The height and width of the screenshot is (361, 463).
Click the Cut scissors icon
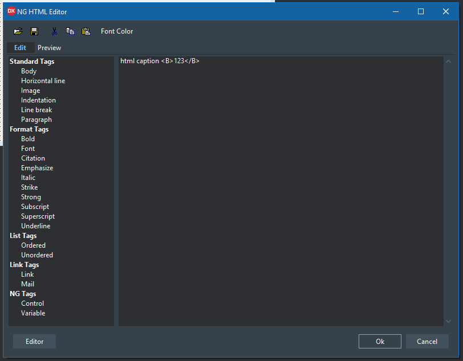click(x=55, y=31)
